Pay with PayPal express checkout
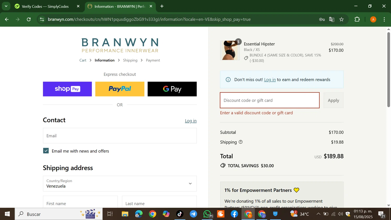Viewport: 391px width, 220px height. click(x=120, y=89)
